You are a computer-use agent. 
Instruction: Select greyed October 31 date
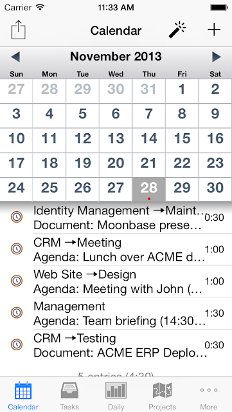pos(149,89)
